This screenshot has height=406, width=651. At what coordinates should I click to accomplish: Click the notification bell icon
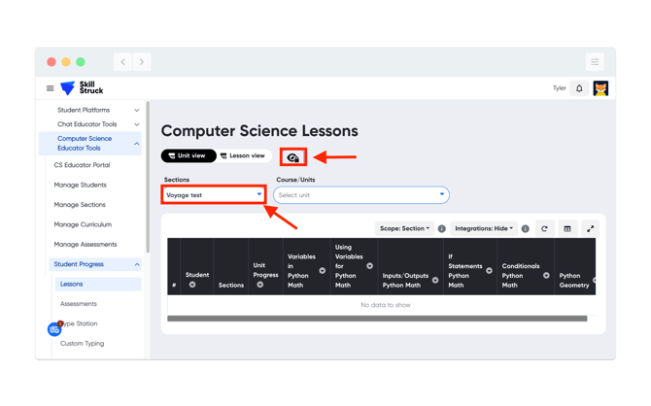(x=579, y=88)
